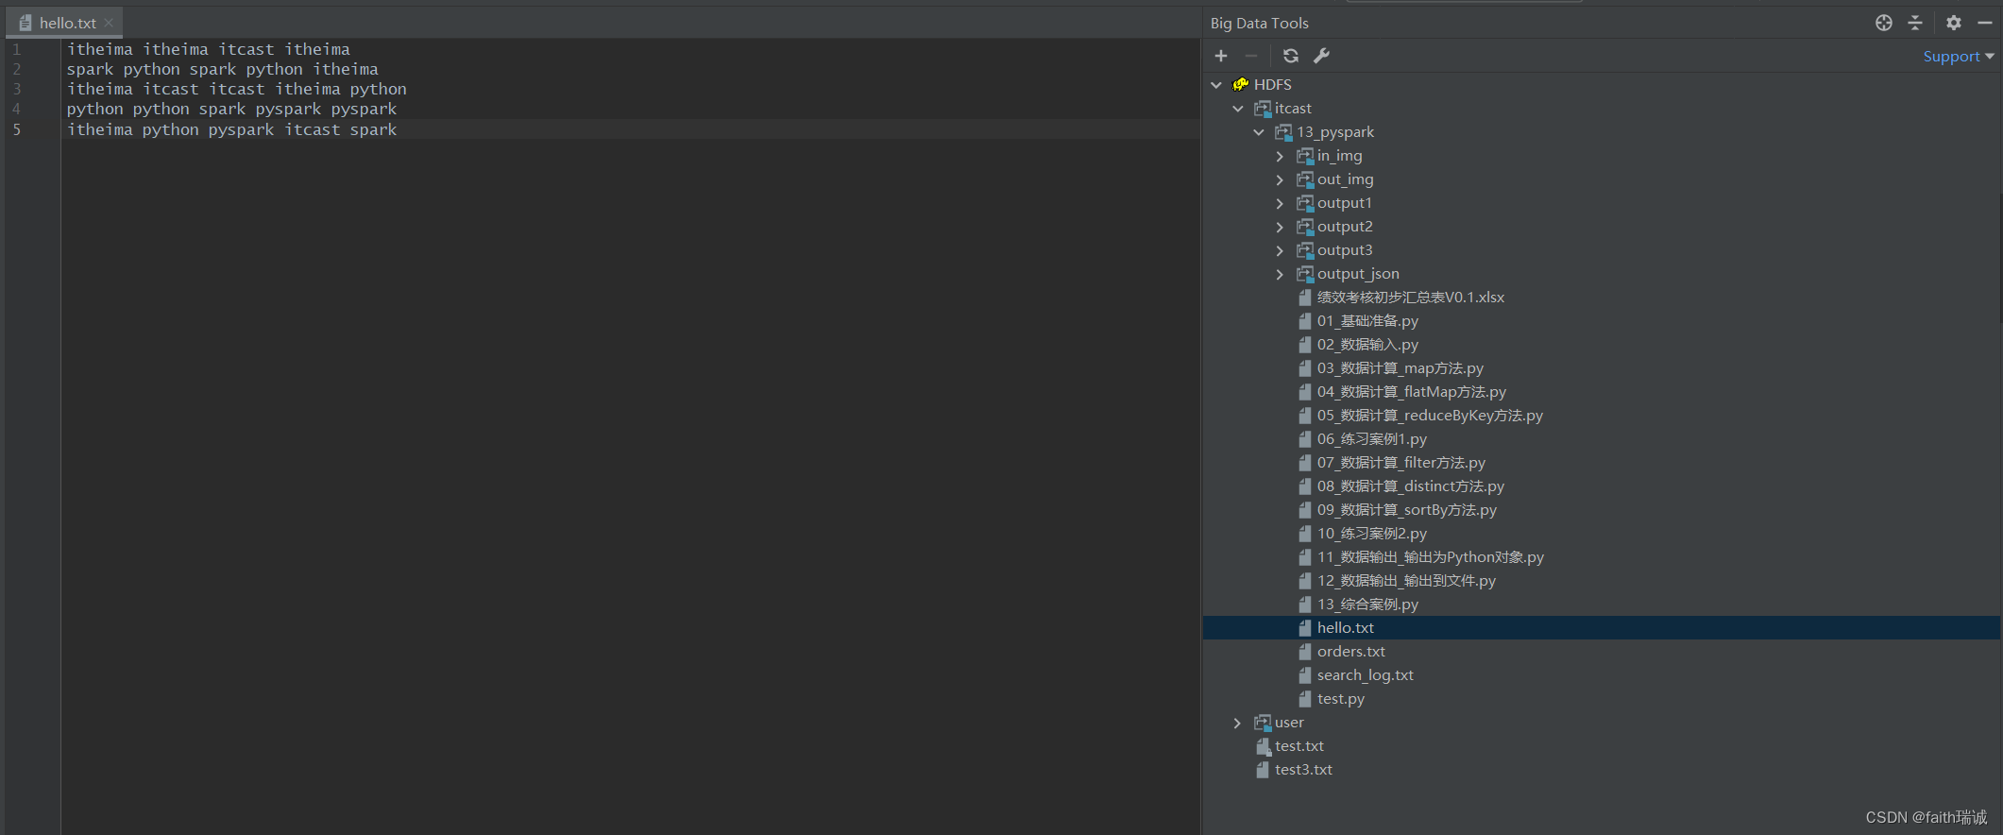The image size is (2003, 835).
Task: Select 06_练习案例1.py file
Action: point(1372,439)
